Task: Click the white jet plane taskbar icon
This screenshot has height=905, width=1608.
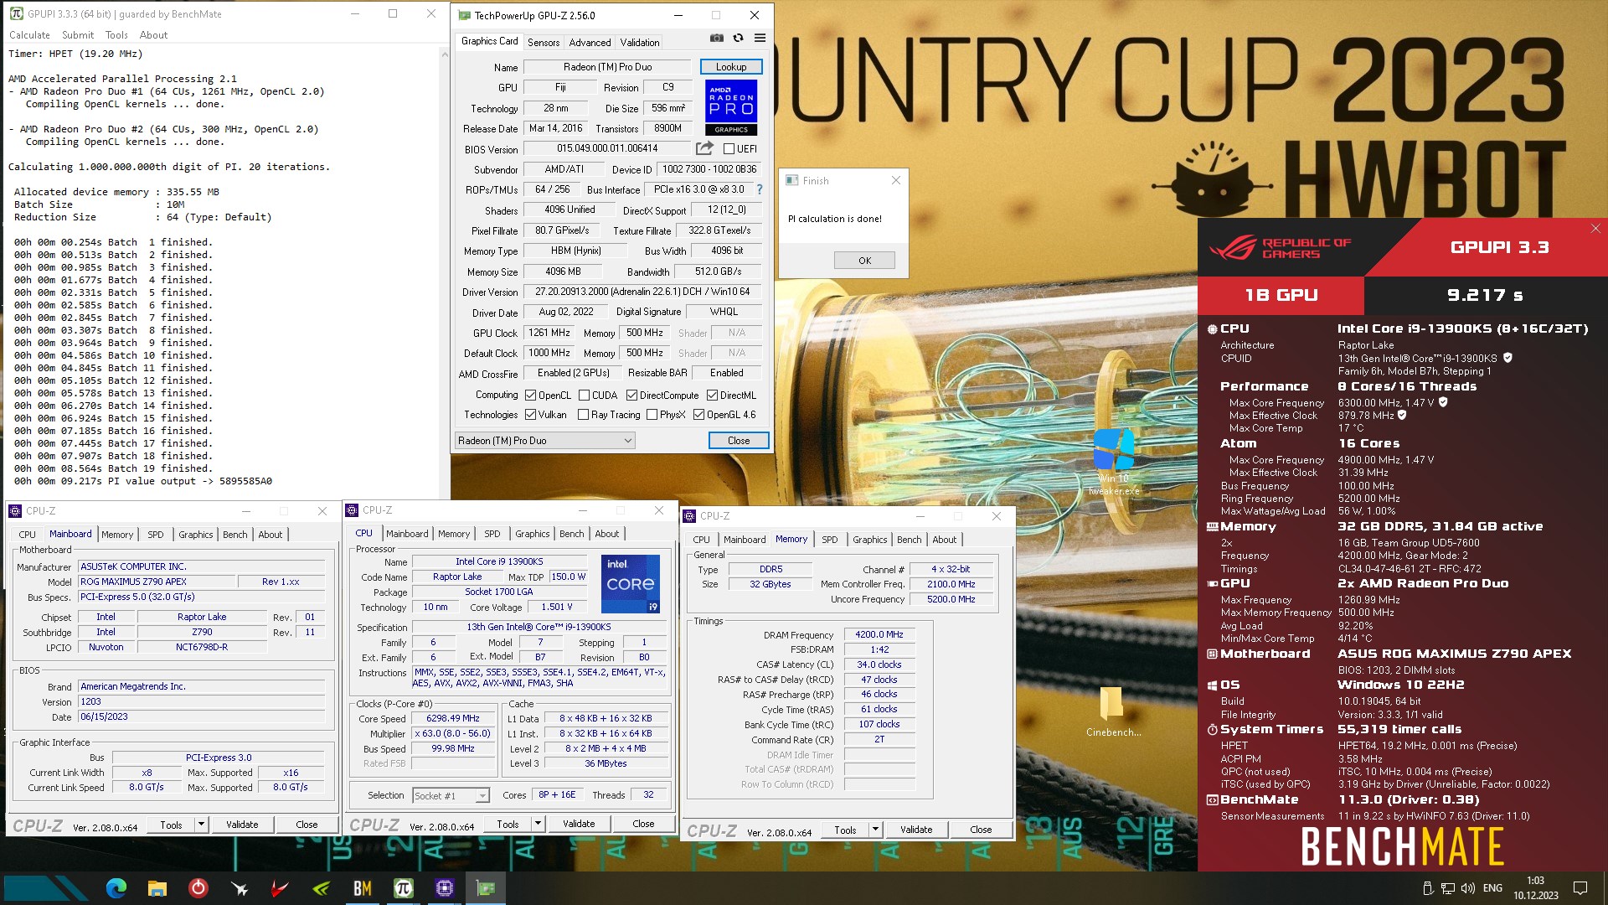Action: pos(239,888)
